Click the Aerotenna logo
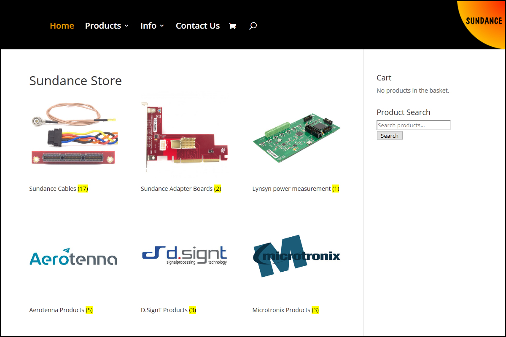506x337 pixels. (x=73, y=257)
